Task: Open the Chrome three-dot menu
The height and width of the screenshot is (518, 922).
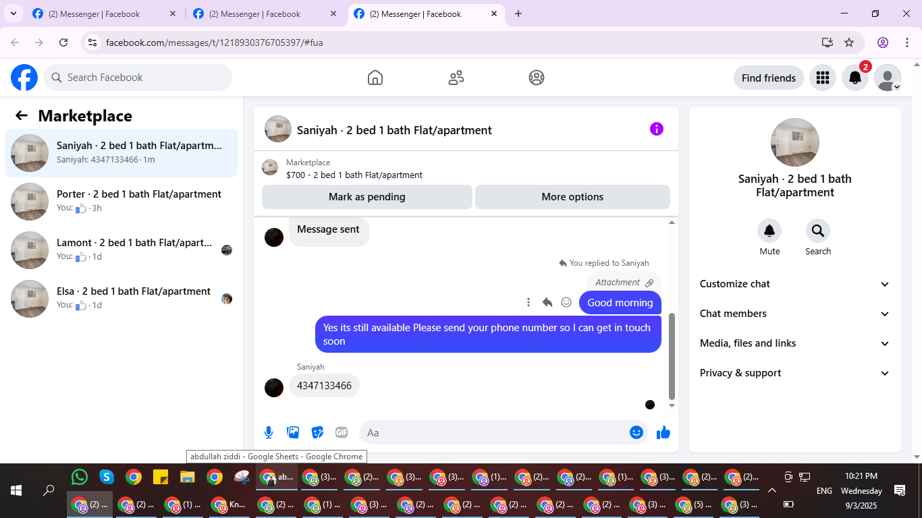Action: click(x=907, y=42)
